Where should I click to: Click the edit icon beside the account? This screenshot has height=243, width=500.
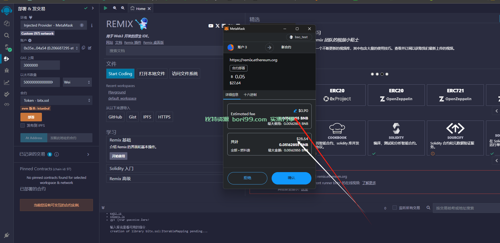(x=90, y=48)
